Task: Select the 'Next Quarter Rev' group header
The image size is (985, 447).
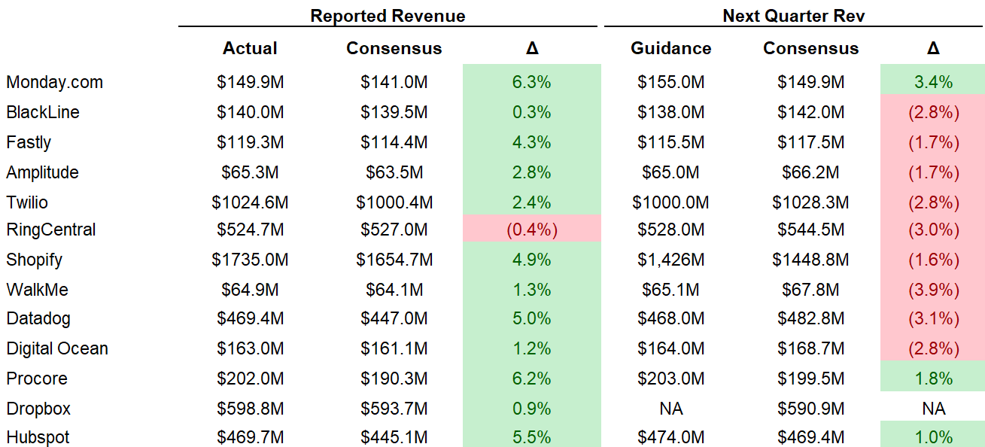Action: click(794, 16)
